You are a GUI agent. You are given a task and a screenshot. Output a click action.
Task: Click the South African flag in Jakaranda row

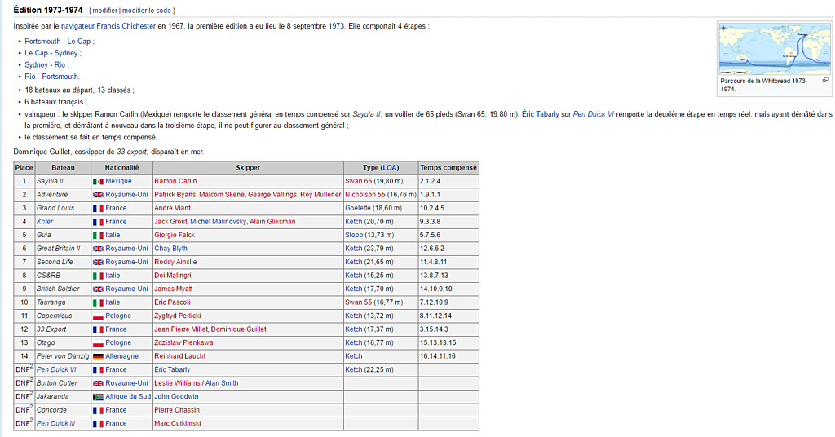click(x=98, y=397)
